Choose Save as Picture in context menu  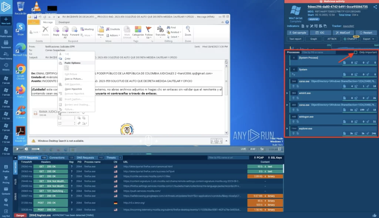pos(73,79)
